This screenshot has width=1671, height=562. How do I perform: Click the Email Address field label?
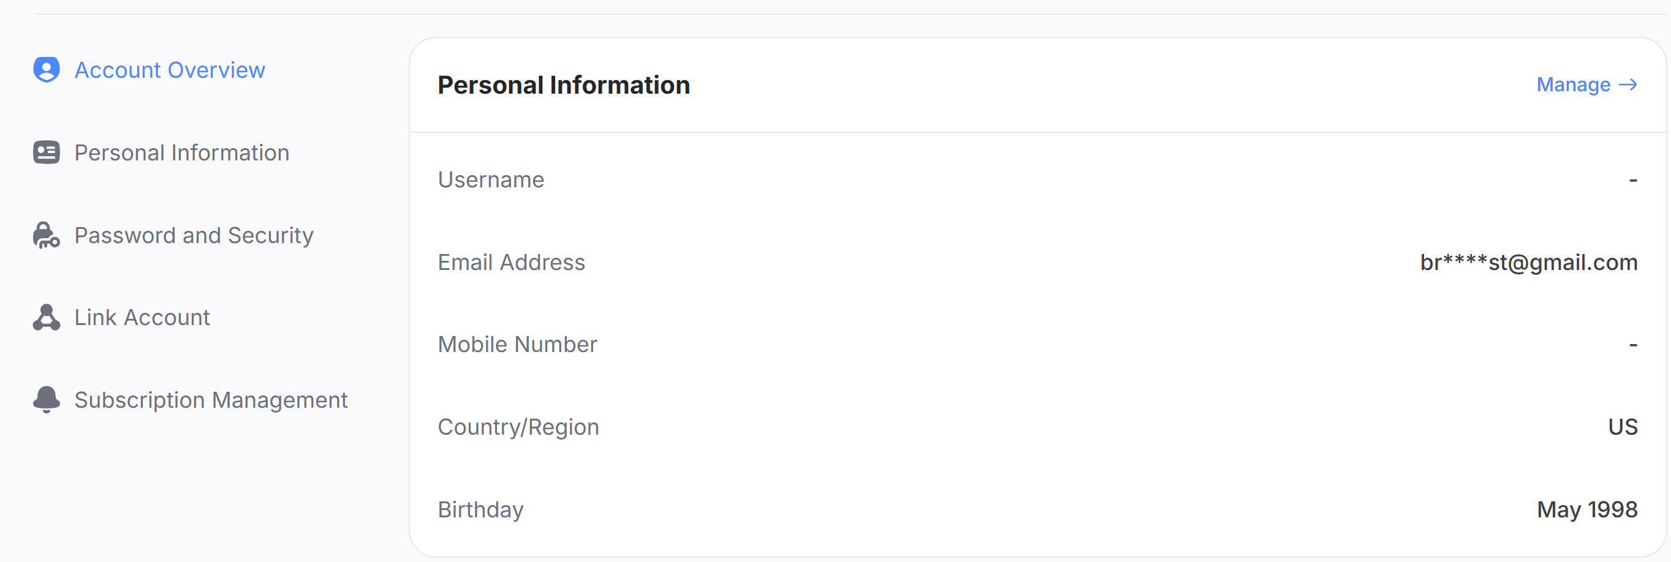tap(511, 263)
